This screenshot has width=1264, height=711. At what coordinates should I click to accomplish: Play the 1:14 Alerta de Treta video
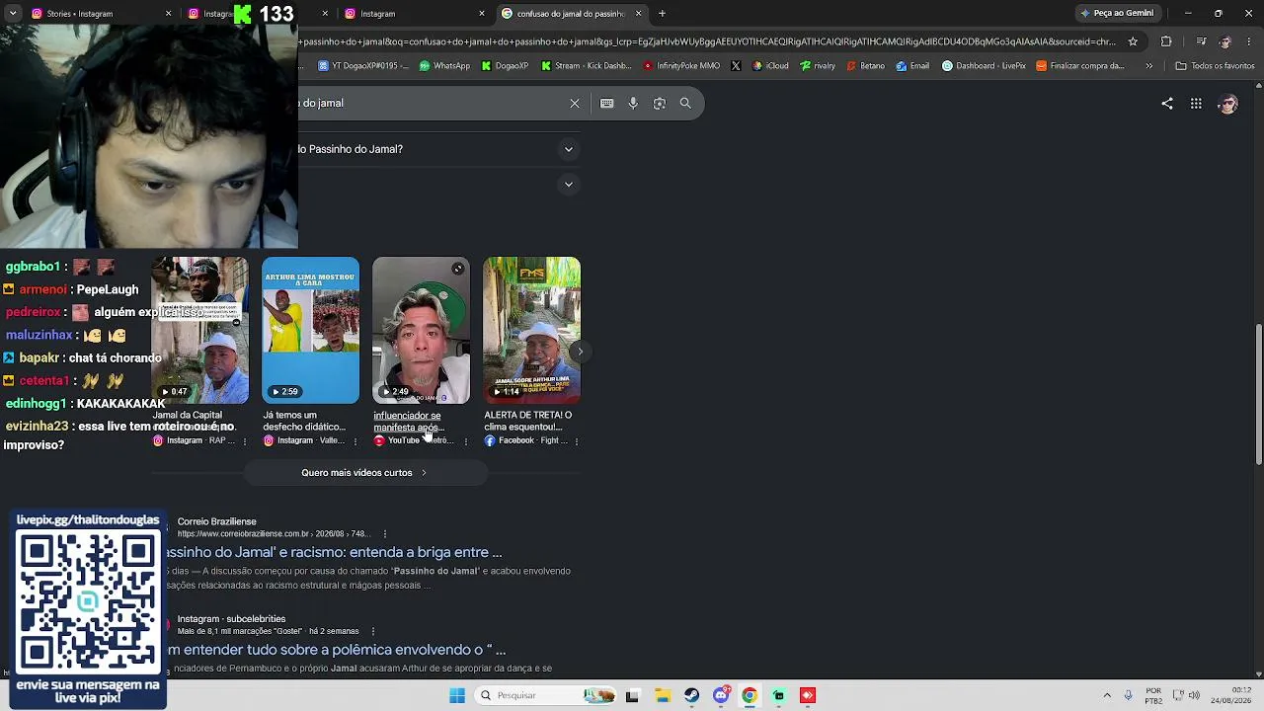point(532,331)
